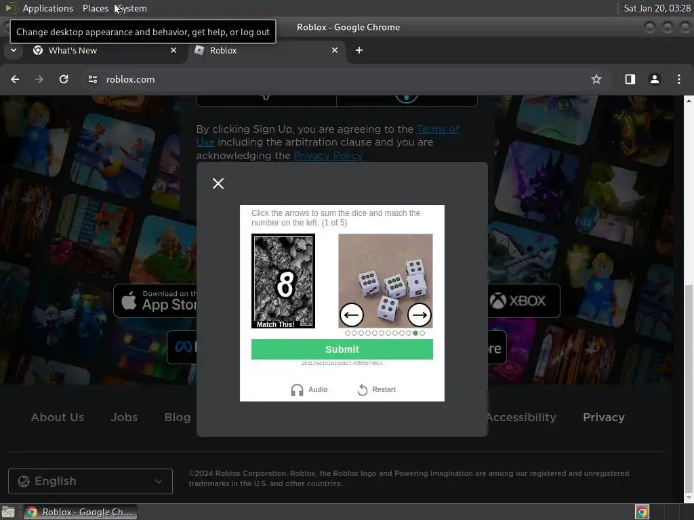Screen dimensions: 694x520
Task: Open the System menu
Action: [x=132, y=8]
